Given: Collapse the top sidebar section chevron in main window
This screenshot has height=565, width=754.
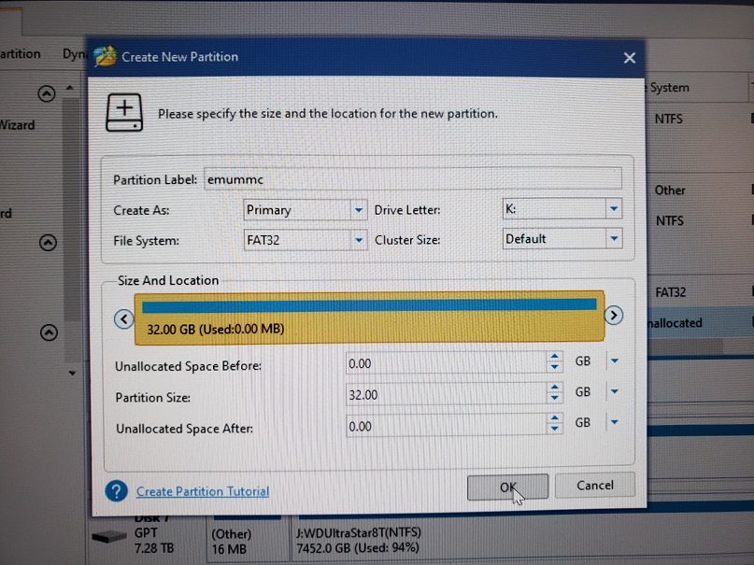Looking at the screenshot, I should (x=47, y=93).
